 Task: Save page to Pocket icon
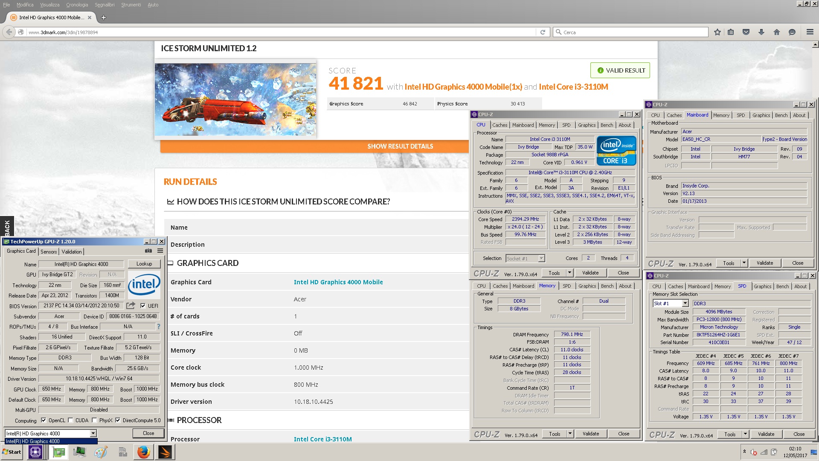click(746, 32)
